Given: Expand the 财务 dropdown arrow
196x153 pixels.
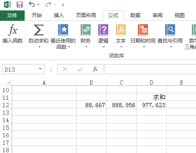Looking at the screenshot, I should 86,47.
